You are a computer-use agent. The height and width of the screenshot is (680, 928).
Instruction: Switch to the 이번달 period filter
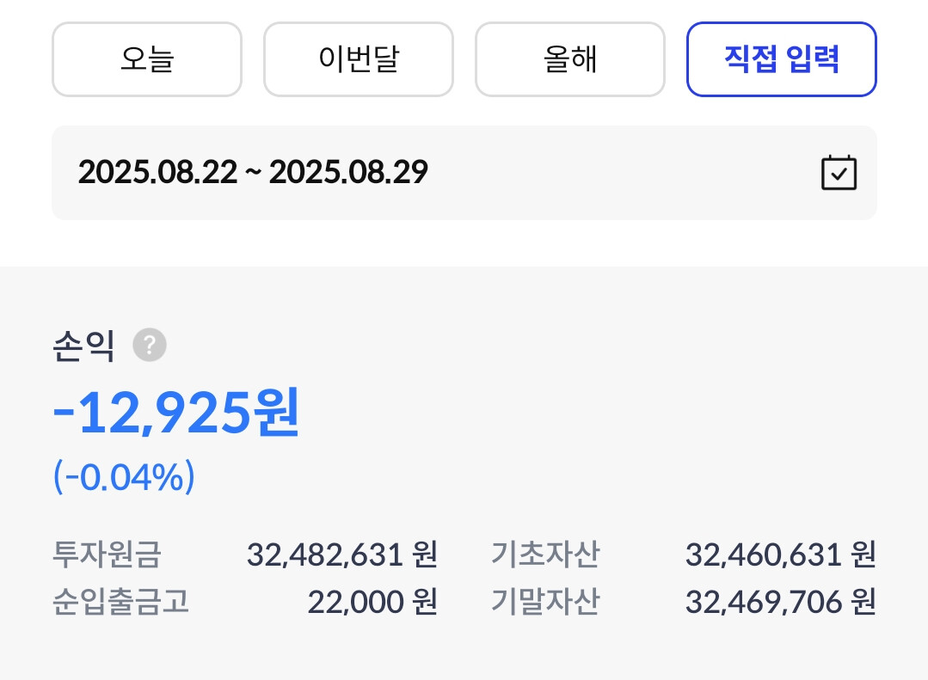click(x=358, y=59)
